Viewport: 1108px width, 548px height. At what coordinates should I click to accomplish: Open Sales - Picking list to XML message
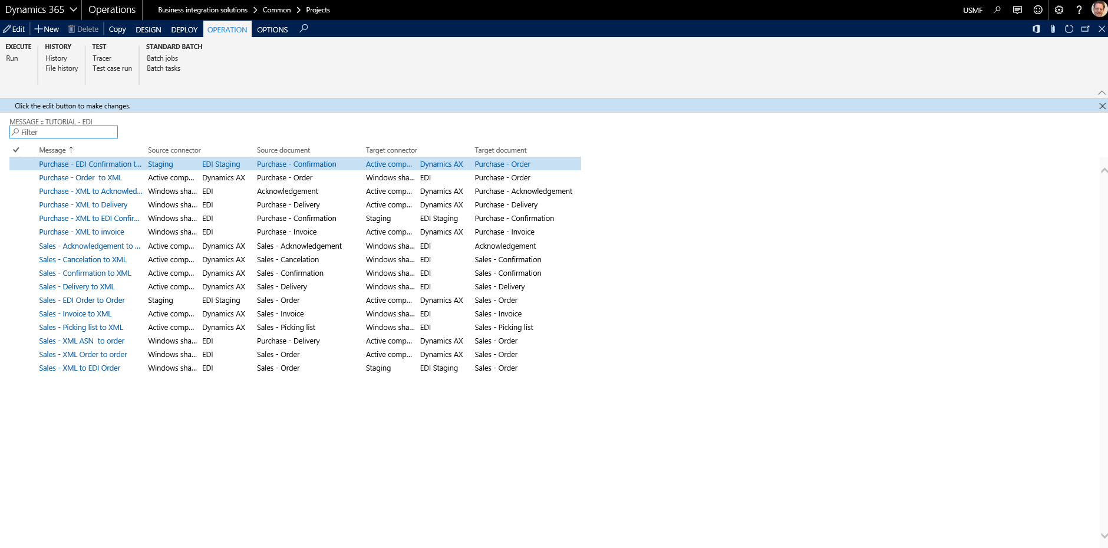point(81,328)
